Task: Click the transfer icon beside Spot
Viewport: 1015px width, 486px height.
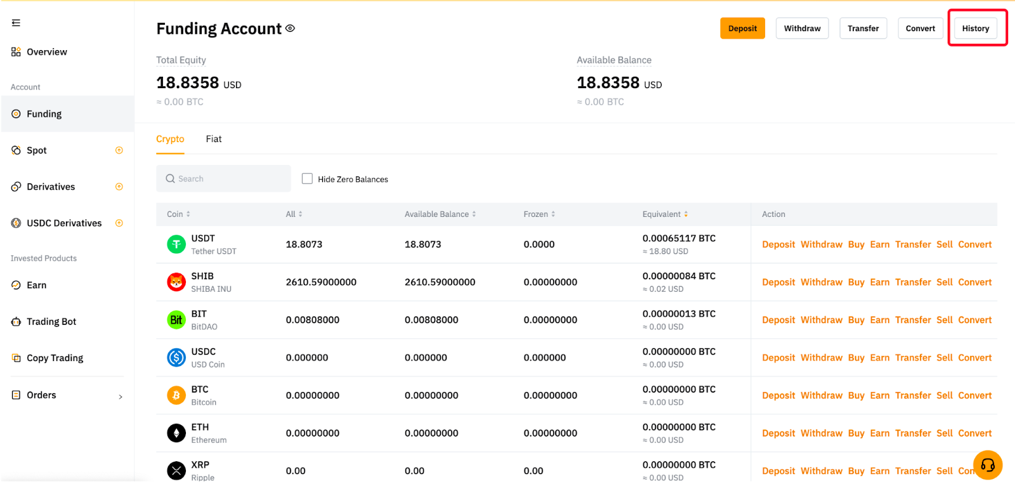Action: [x=119, y=150]
